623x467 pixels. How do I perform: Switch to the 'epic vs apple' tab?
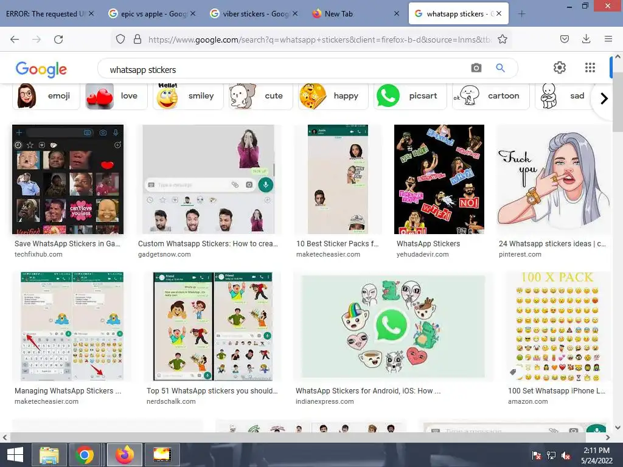[148, 14]
